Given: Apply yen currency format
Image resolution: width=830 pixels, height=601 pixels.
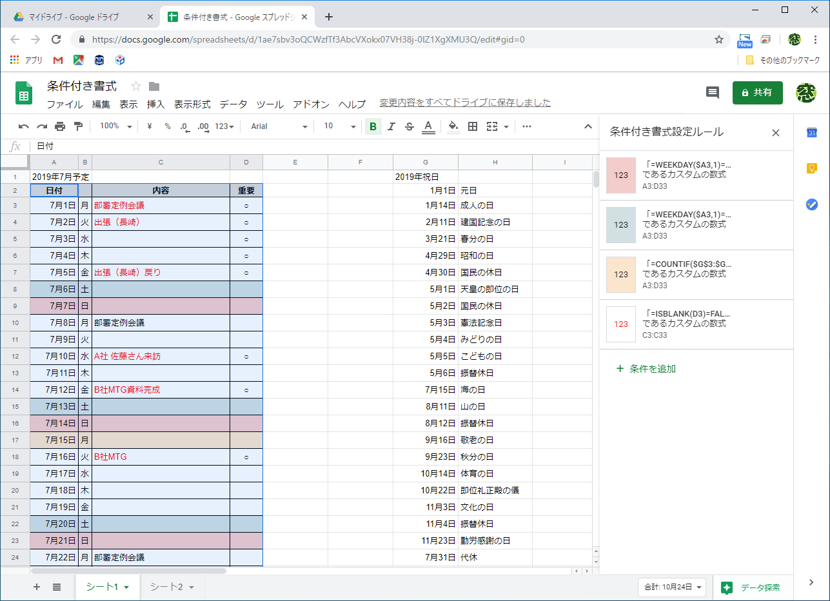Looking at the screenshot, I should (x=150, y=126).
